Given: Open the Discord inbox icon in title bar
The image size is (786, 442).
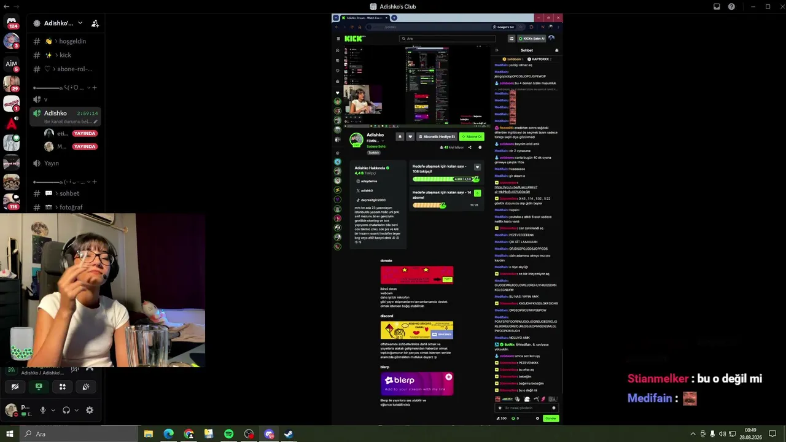Looking at the screenshot, I should (717, 7).
